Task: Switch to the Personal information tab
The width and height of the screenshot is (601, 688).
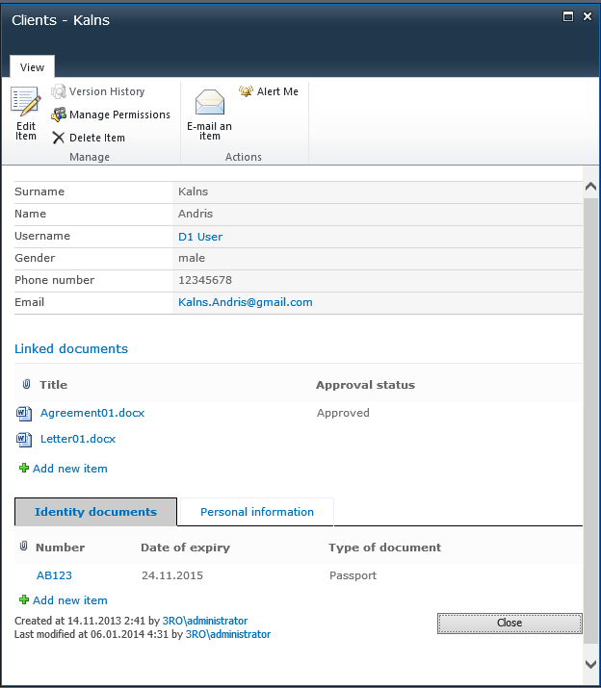Action: click(256, 512)
